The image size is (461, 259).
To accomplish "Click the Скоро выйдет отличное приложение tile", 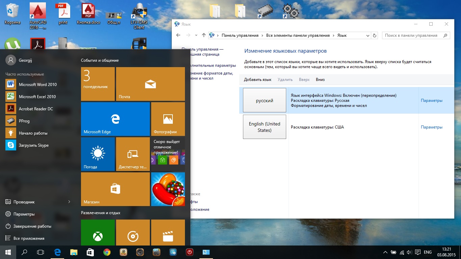I will coord(168,154).
